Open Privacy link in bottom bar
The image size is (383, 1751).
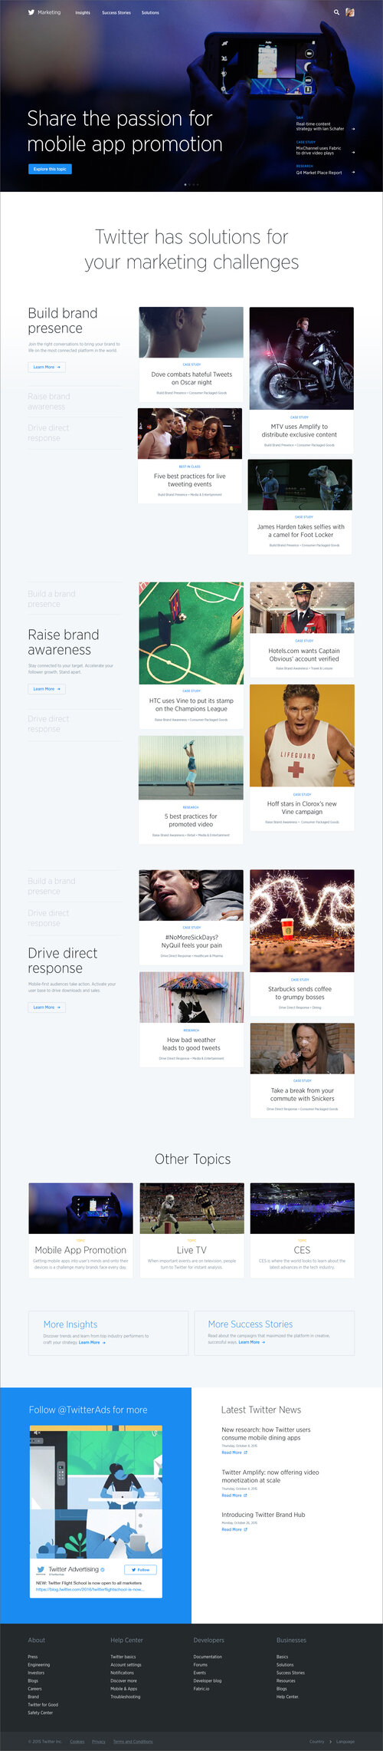pyautogui.click(x=99, y=1742)
